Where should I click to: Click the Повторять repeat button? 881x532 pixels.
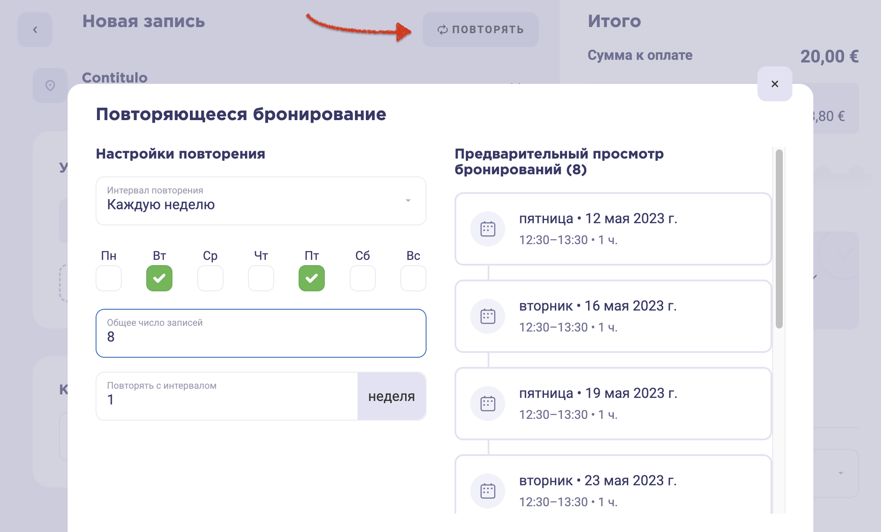point(480,30)
